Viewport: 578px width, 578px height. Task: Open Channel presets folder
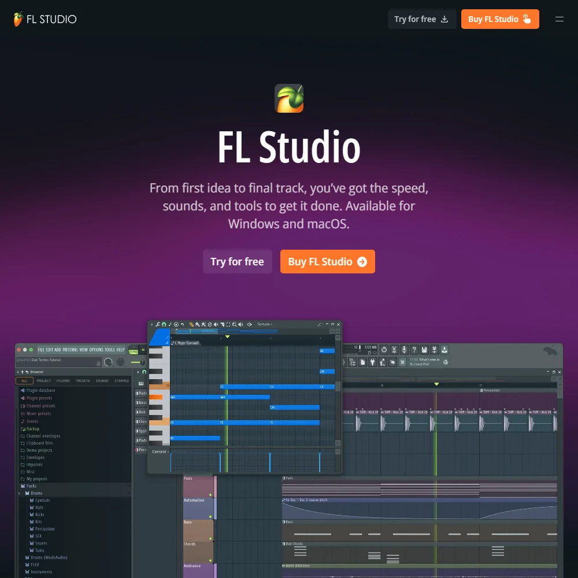[38, 406]
